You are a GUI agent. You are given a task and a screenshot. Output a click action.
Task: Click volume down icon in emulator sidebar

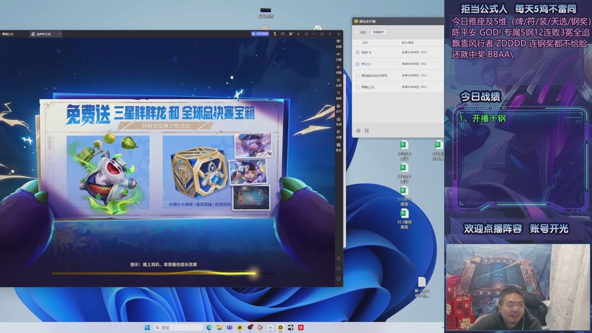tap(339, 67)
